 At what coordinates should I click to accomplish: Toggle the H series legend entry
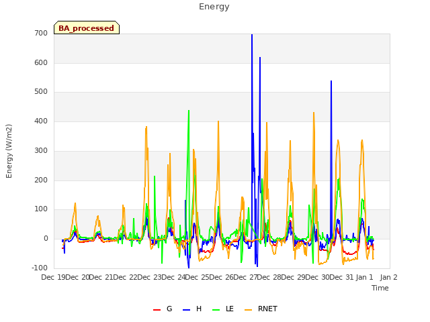point(192,309)
